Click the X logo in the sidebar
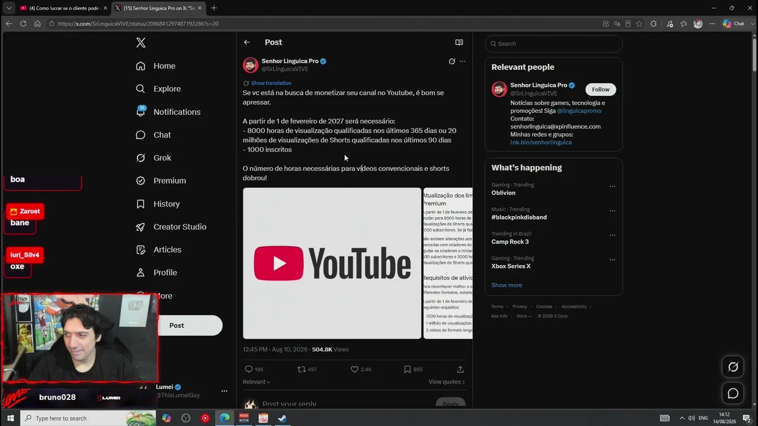 [x=140, y=43]
